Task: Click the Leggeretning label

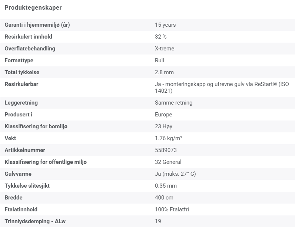Action: click(21, 103)
